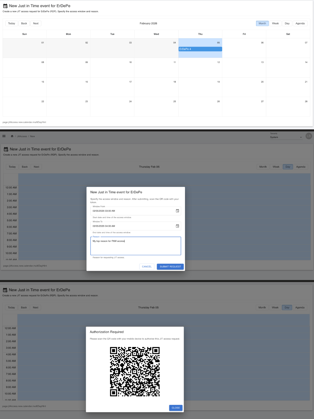Open the LE user avatar menu
Screen dimensions: 314x419
pos(308,136)
